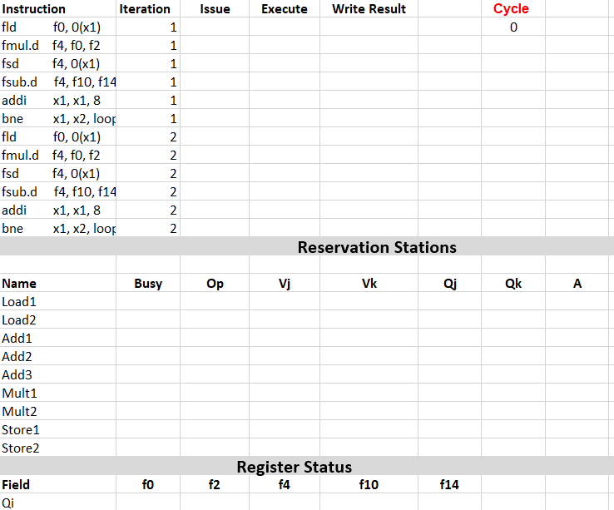Click the 'Qj' column header
This screenshot has height=510, width=614.
click(x=449, y=283)
